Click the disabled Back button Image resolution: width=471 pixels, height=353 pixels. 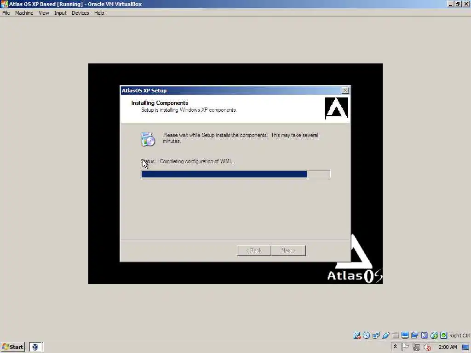[x=254, y=251]
